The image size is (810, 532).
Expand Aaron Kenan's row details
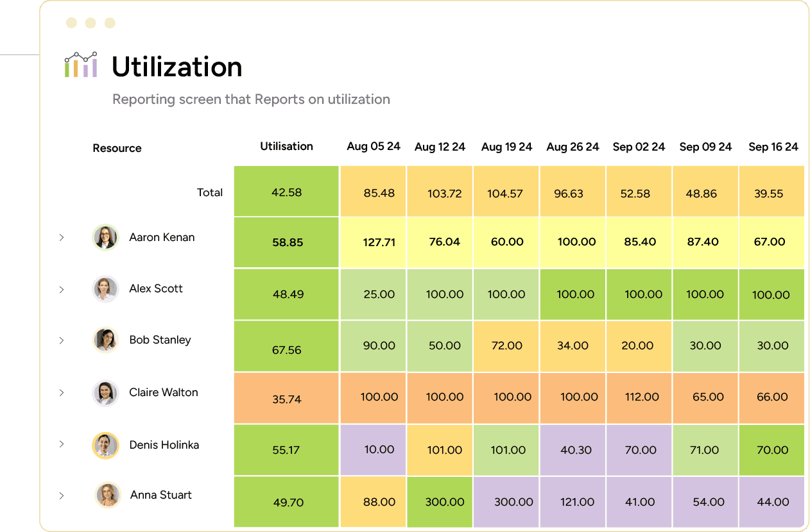point(62,237)
